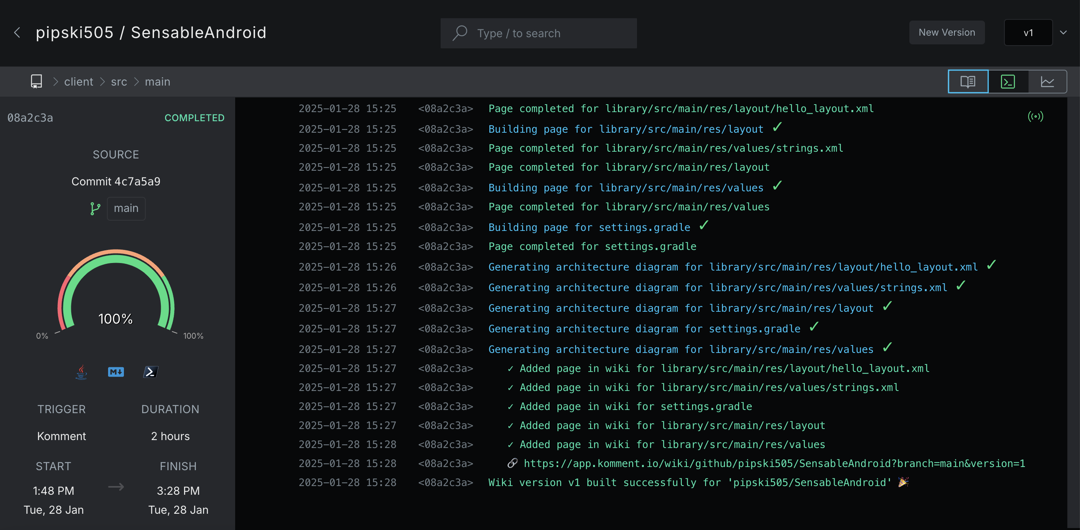Click 'Page completed for library/src/main/res/values/strings.xml' line
The height and width of the screenshot is (530, 1080).
[x=665, y=148]
